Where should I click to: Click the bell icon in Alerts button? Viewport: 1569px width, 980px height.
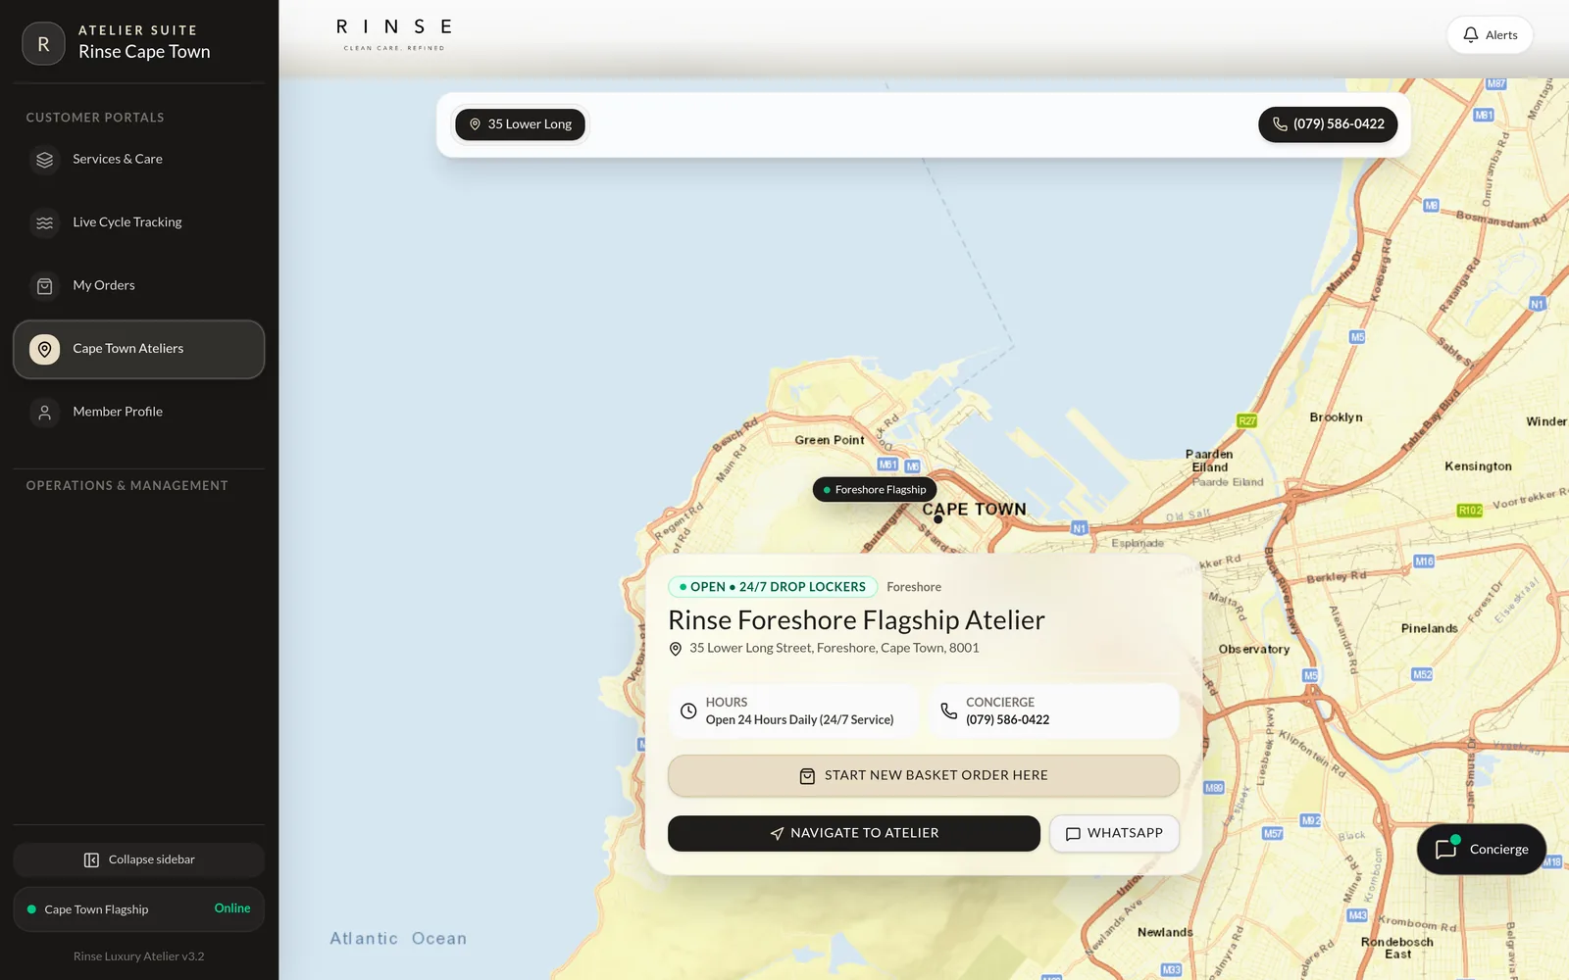click(1470, 35)
